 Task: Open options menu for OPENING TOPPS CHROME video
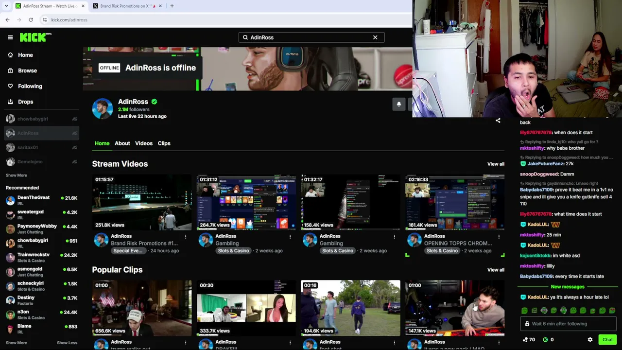tap(499, 237)
